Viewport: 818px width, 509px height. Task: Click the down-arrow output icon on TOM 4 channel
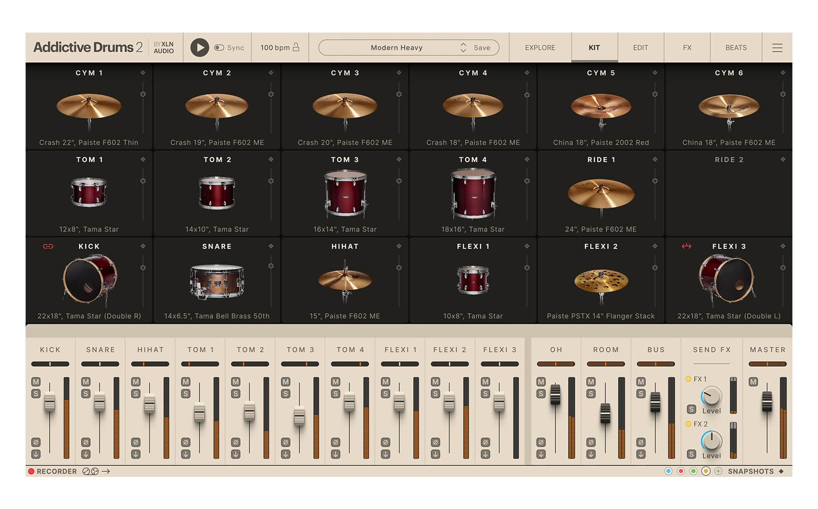335,454
